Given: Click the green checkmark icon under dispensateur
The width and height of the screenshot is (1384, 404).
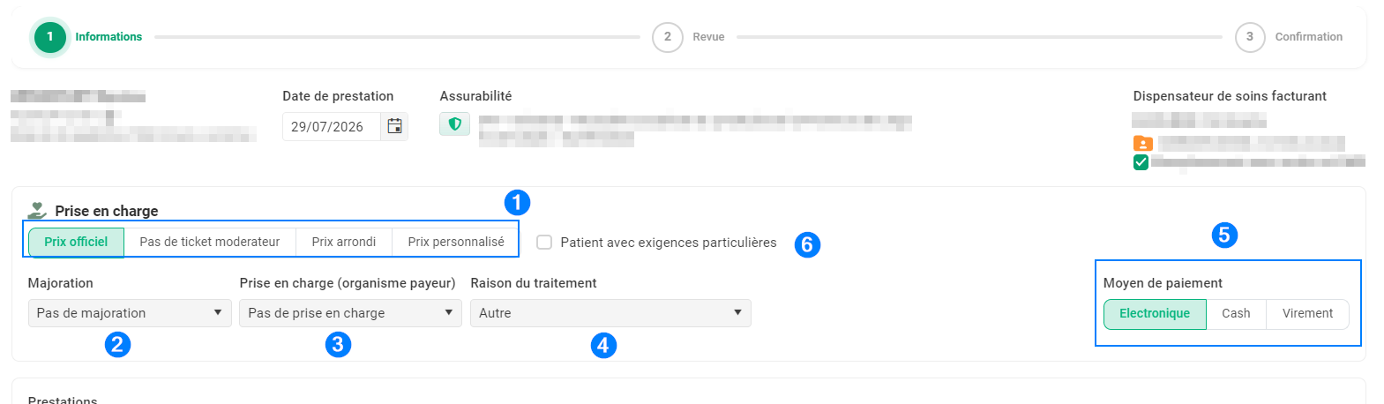Looking at the screenshot, I should pos(1141,162).
